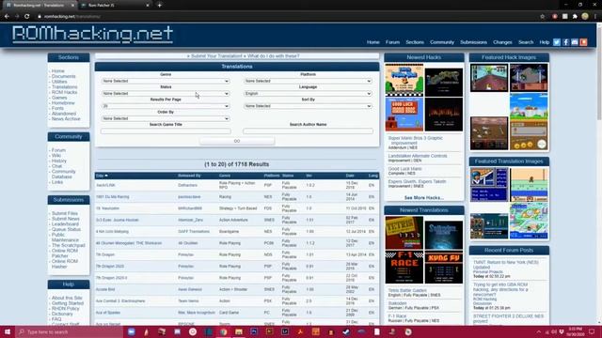
Task: Open Home in the top navigation
Action: pos(372,42)
